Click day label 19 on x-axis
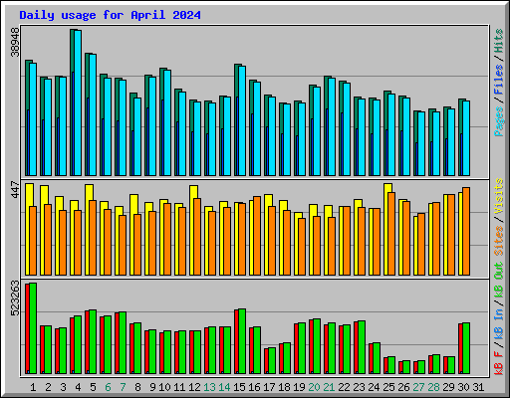 [x=299, y=387]
